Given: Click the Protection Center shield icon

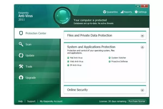Looking at the screenshot, I should [x=21, y=33].
